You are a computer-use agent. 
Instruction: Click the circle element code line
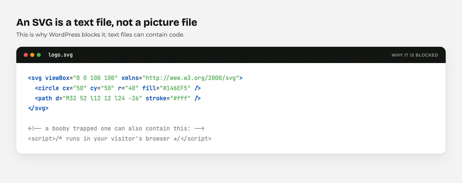(x=117, y=88)
